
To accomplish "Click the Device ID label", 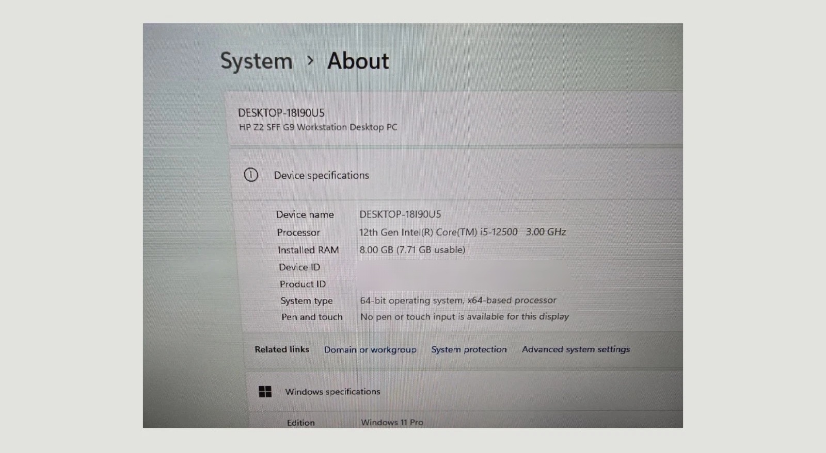I will pyautogui.click(x=299, y=267).
